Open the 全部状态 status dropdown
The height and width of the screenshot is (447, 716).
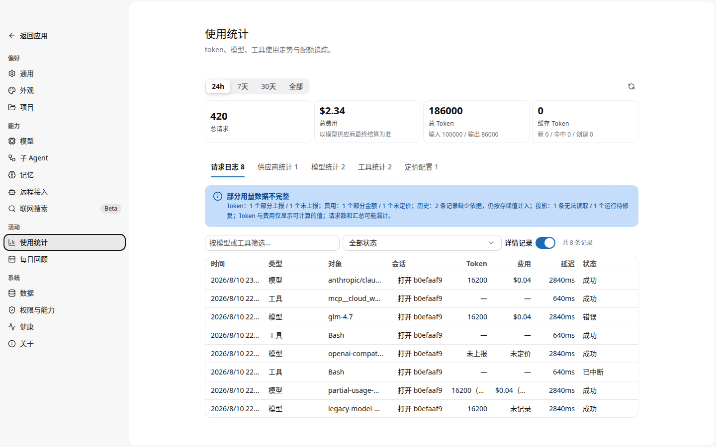[x=421, y=243]
